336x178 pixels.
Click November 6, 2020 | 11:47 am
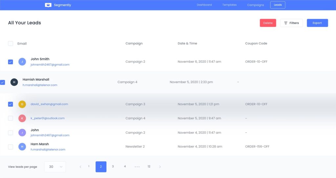pos(199,61)
